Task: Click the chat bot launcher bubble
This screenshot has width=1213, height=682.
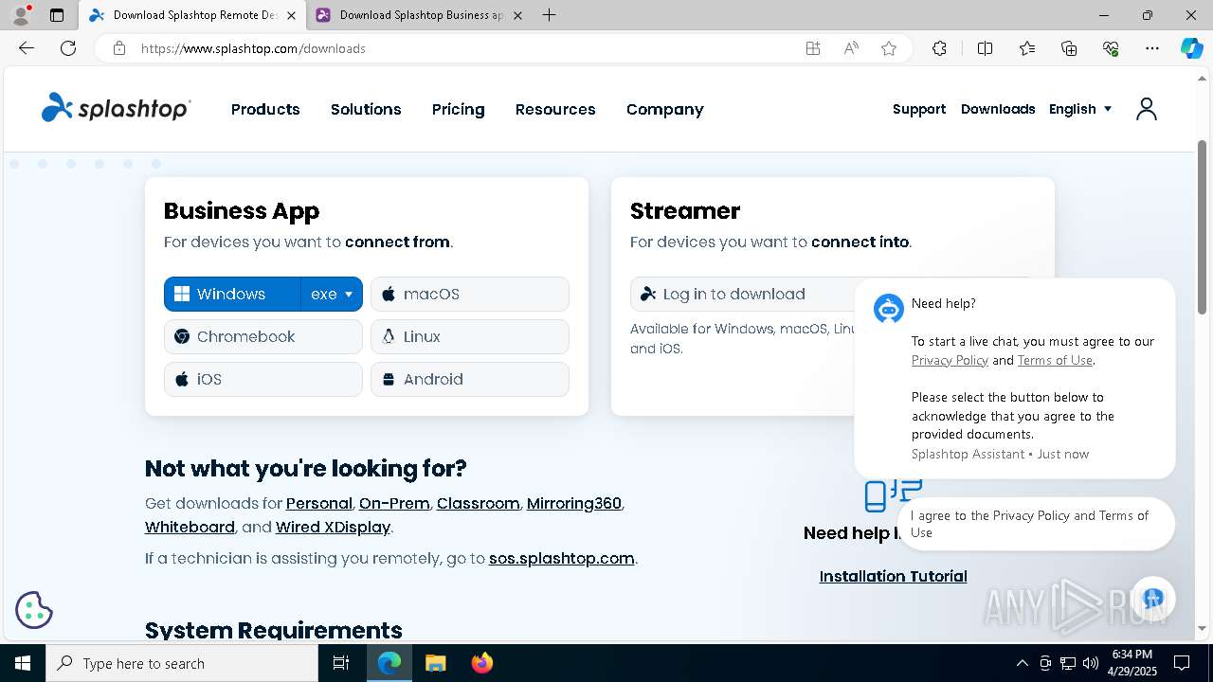Action: tap(1152, 598)
